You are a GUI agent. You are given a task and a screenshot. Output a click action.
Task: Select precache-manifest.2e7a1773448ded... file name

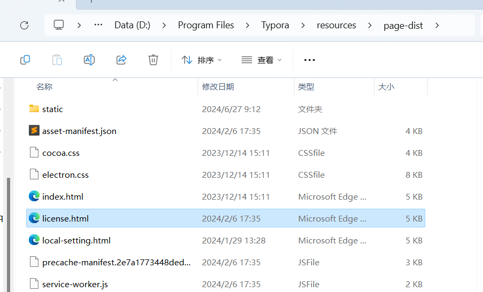[116, 263]
